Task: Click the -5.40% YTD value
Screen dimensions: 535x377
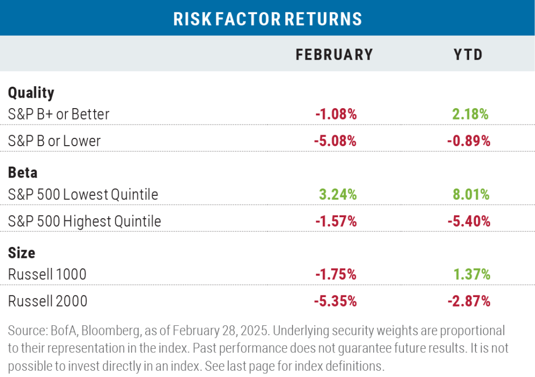Action: (x=469, y=221)
